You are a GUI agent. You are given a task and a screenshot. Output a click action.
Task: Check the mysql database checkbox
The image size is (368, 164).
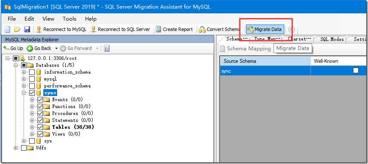click(x=32, y=79)
